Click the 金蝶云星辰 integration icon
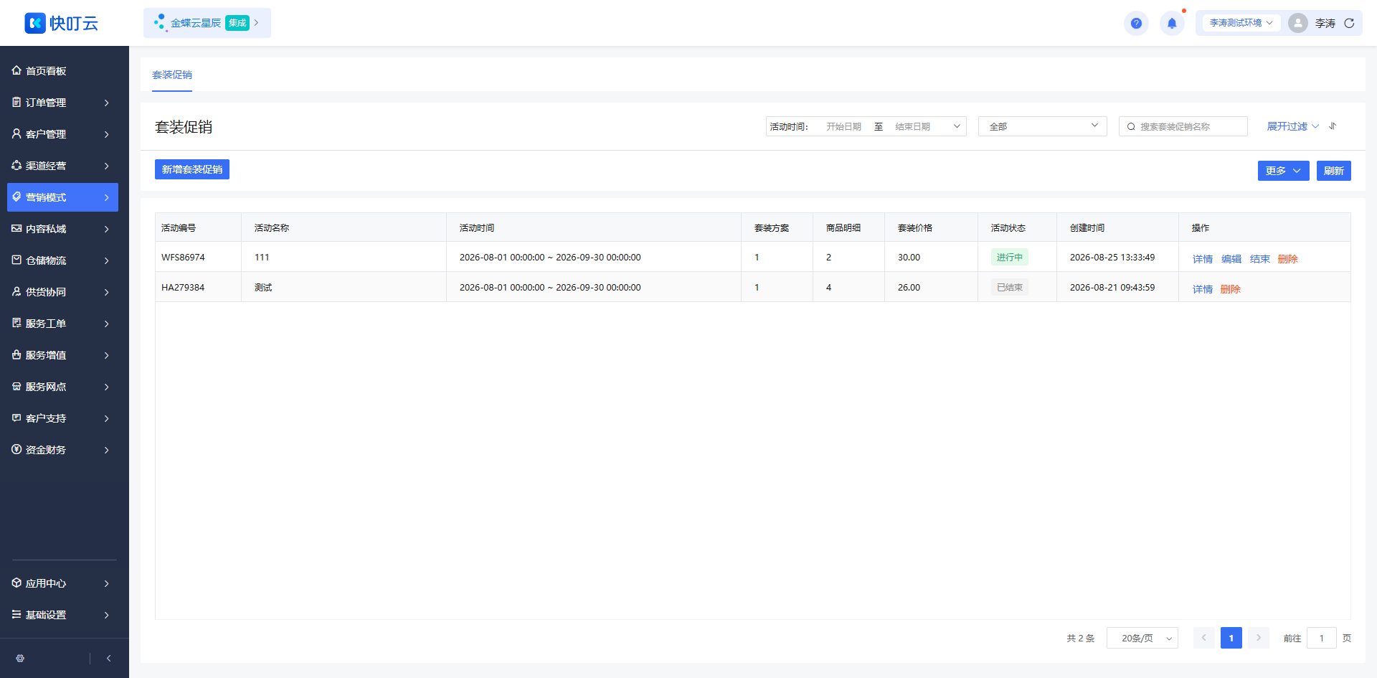Image resolution: width=1377 pixels, height=678 pixels. coord(160,23)
